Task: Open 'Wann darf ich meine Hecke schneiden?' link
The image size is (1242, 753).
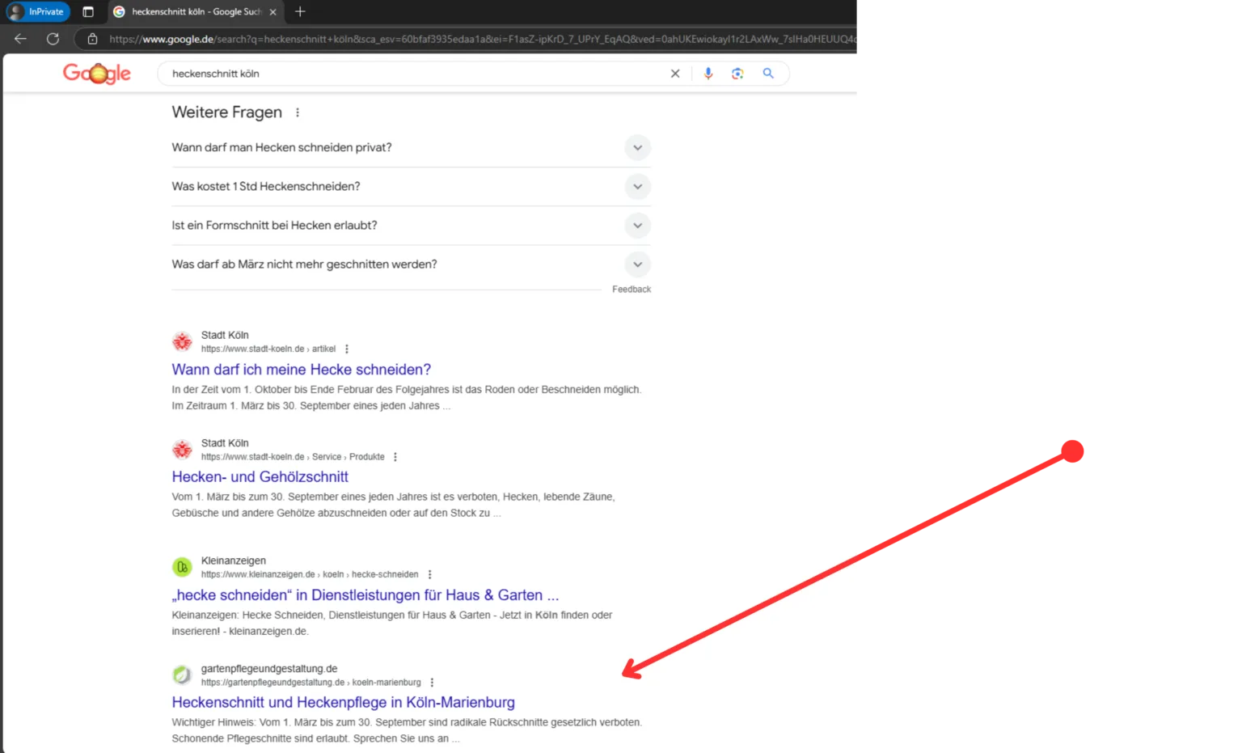Action: (301, 370)
